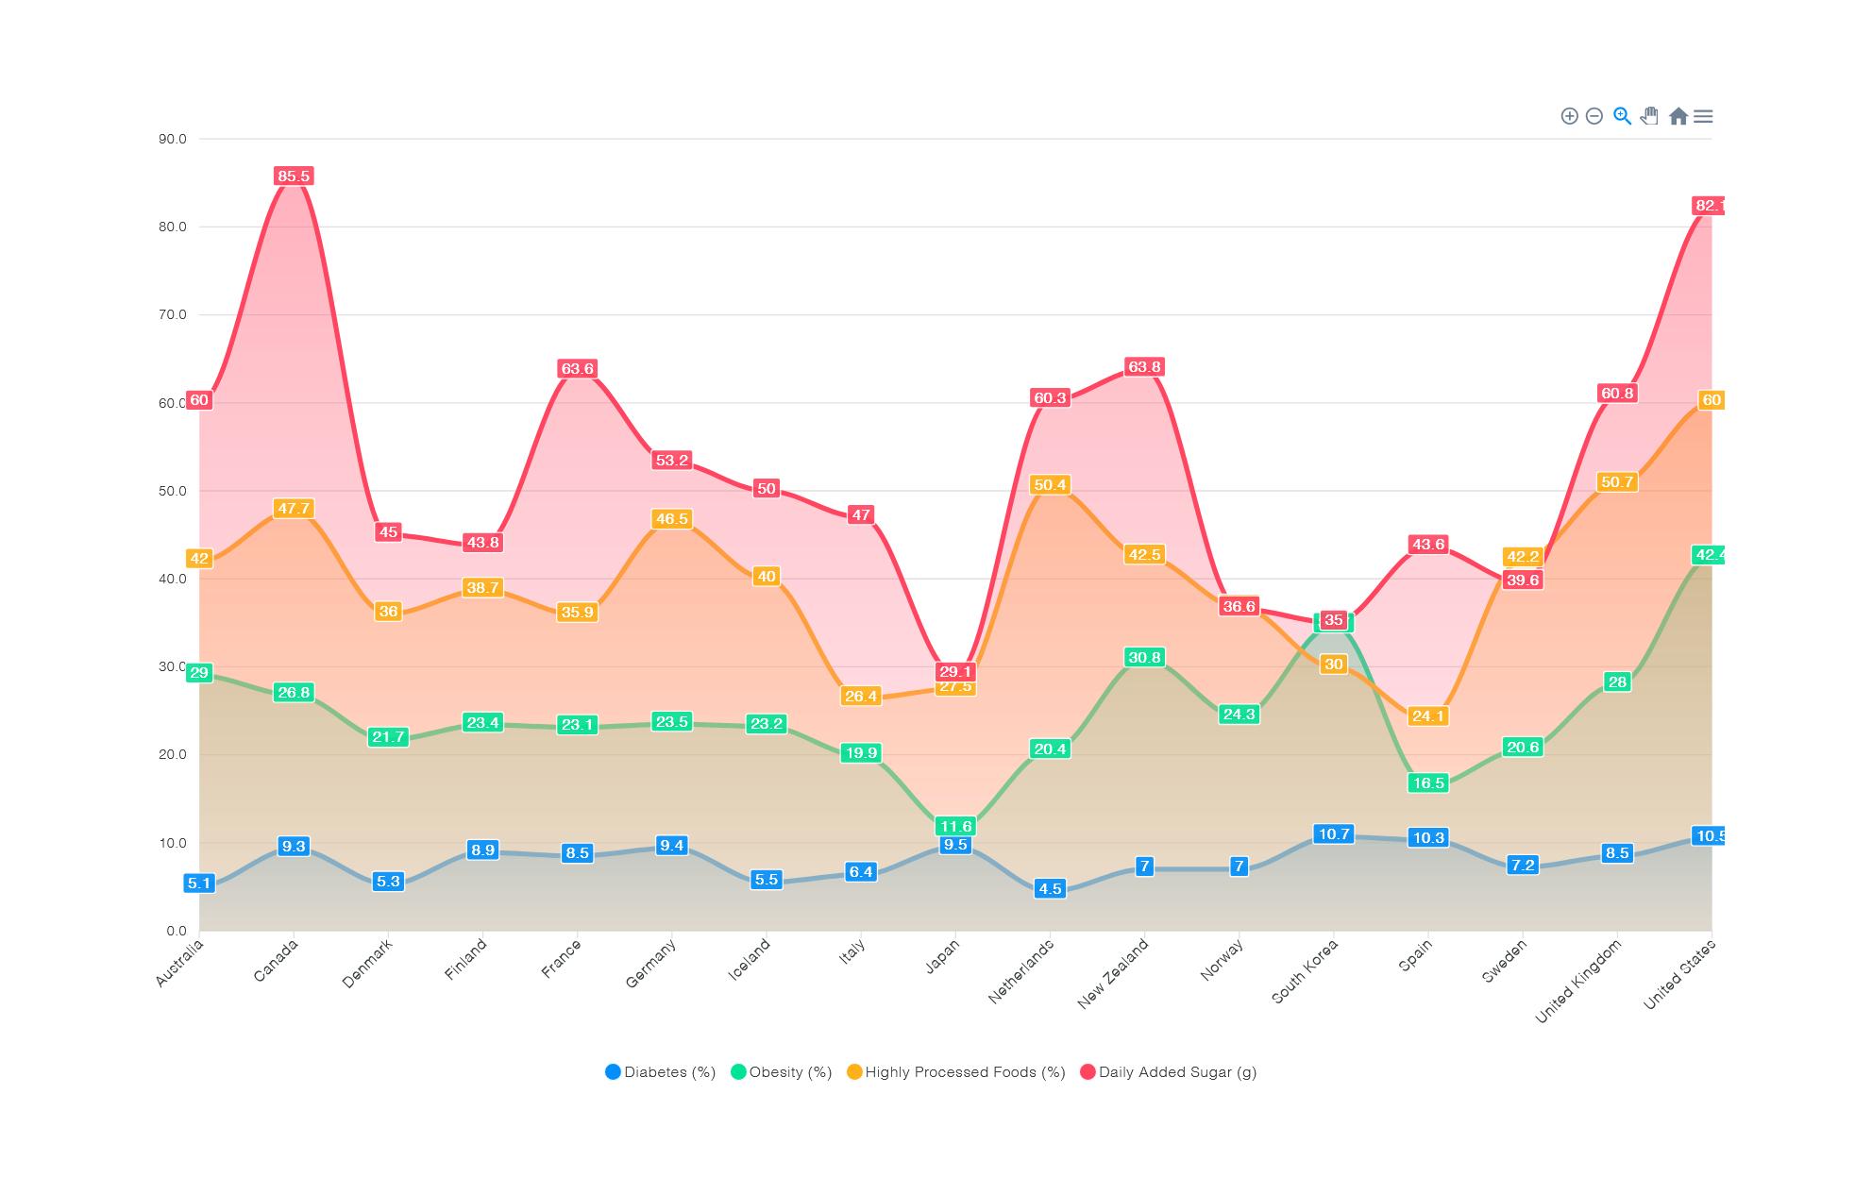Screen dimensions: 1872x1178
Task: Click the blue Diabetes legend marker
Action: click(613, 1072)
